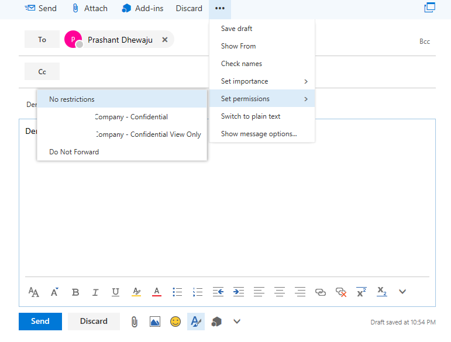Show the Bcc field
This screenshot has height=342, width=451.
[x=424, y=42]
